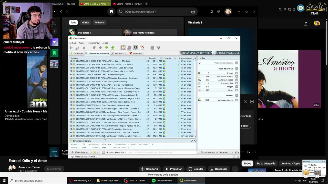
Task: Click the tools icon beside Iniciar todas las Descargas
Action: click(236, 152)
